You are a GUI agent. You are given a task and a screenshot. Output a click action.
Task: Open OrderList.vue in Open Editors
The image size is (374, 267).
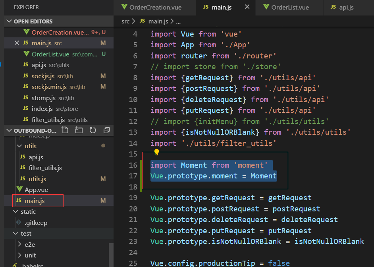[x=59, y=54]
